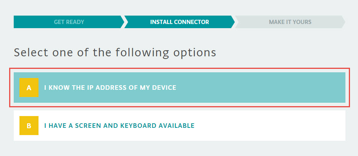Jump to the MAKE IT YOURS step

click(290, 22)
